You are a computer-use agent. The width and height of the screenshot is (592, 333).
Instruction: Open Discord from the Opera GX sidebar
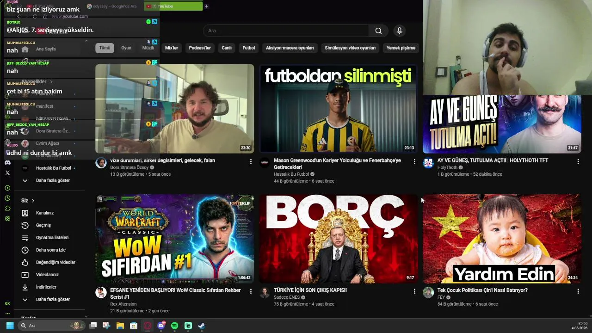(x=7, y=163)
